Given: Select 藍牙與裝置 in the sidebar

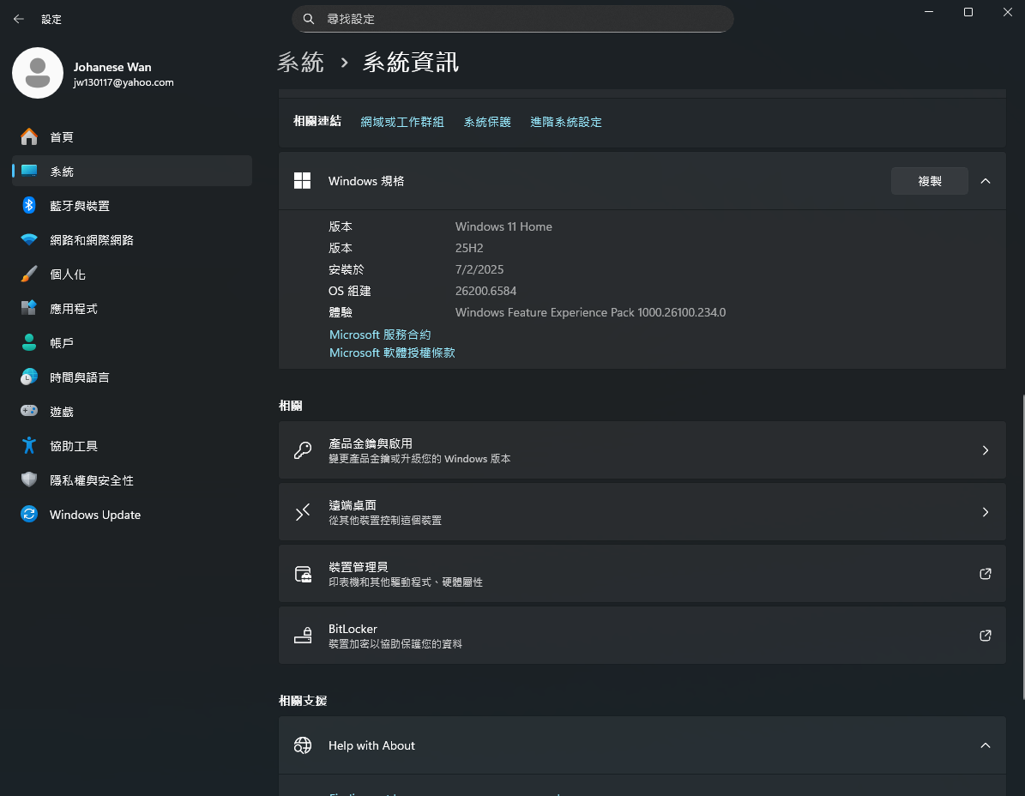Looking at the screenshot, I should click(x=132, y=205).
